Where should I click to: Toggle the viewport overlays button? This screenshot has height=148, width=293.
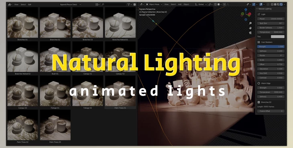[261, 4]
